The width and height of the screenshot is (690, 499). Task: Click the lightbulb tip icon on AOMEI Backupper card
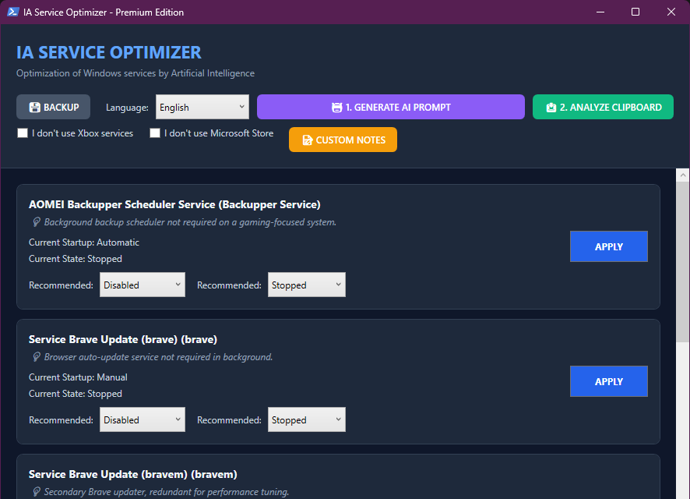coord(37,222)
